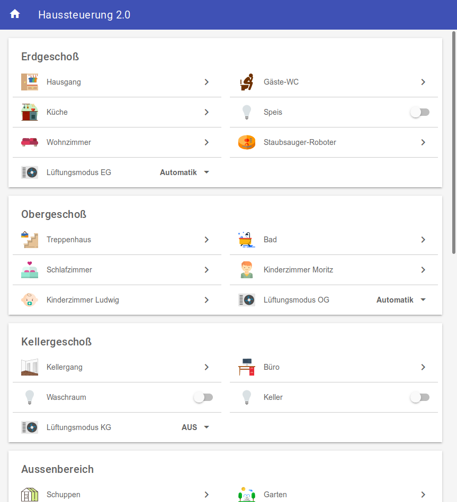
Task: Click the Speis light bulb icon
Action: (x=247, y=112)
